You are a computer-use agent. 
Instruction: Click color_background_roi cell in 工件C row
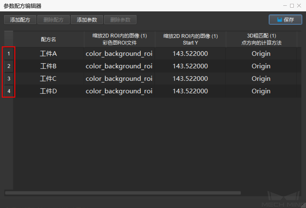click(119, 78)
